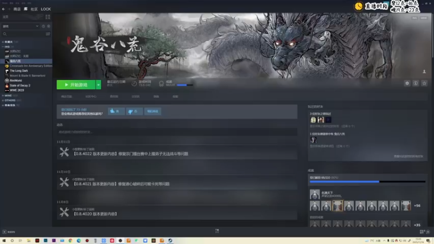Click the achievements medal icon

coord(161,84)
